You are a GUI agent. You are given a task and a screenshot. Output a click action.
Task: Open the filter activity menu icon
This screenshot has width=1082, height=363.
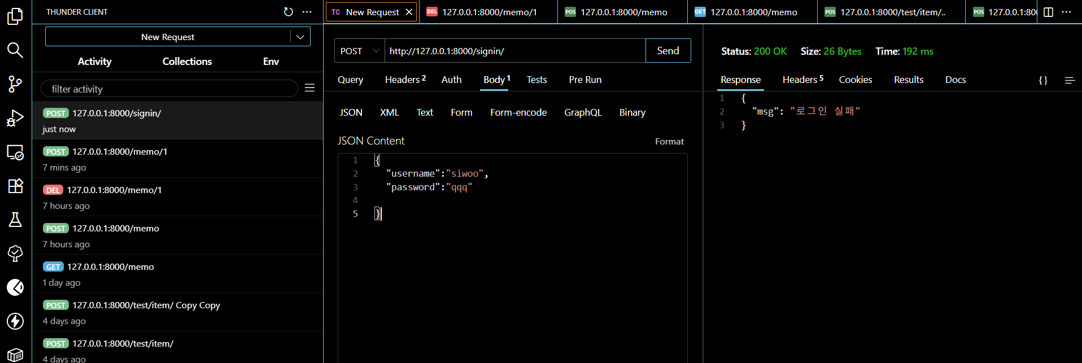tap(309, 88)
